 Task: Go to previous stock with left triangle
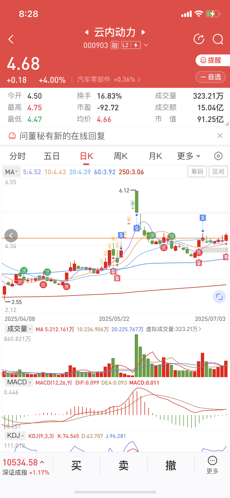87,32
